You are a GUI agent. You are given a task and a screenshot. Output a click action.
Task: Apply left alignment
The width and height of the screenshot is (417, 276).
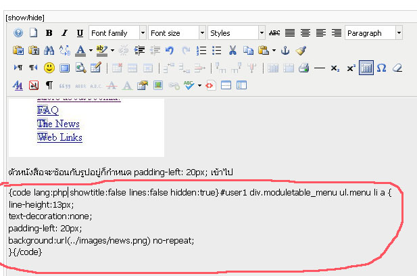tap(321, 32)
